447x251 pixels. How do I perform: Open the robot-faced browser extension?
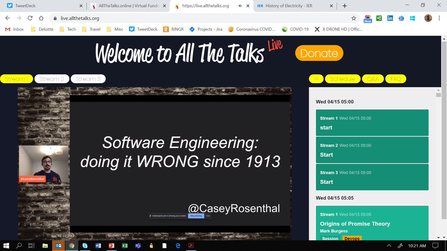click(401, 18)
